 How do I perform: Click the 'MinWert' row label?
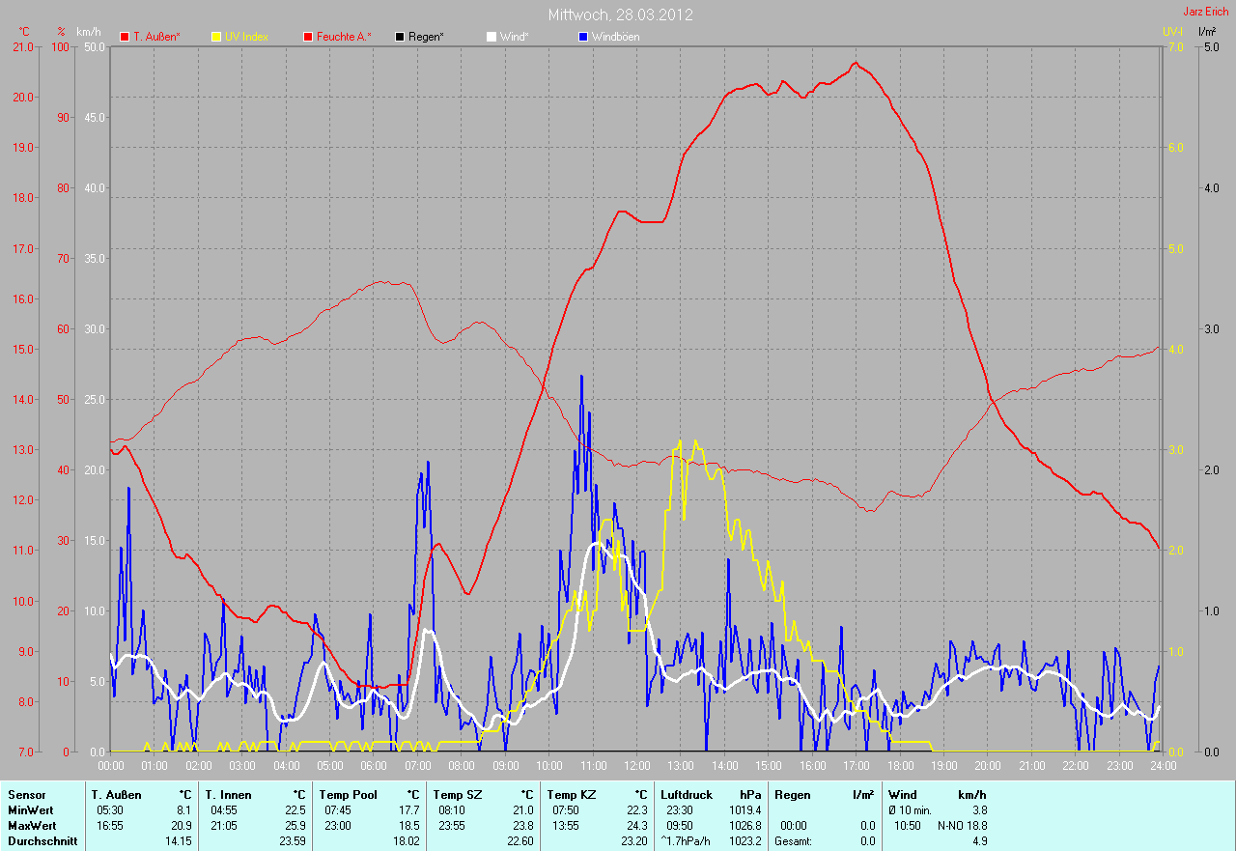(x=30, y=810)
